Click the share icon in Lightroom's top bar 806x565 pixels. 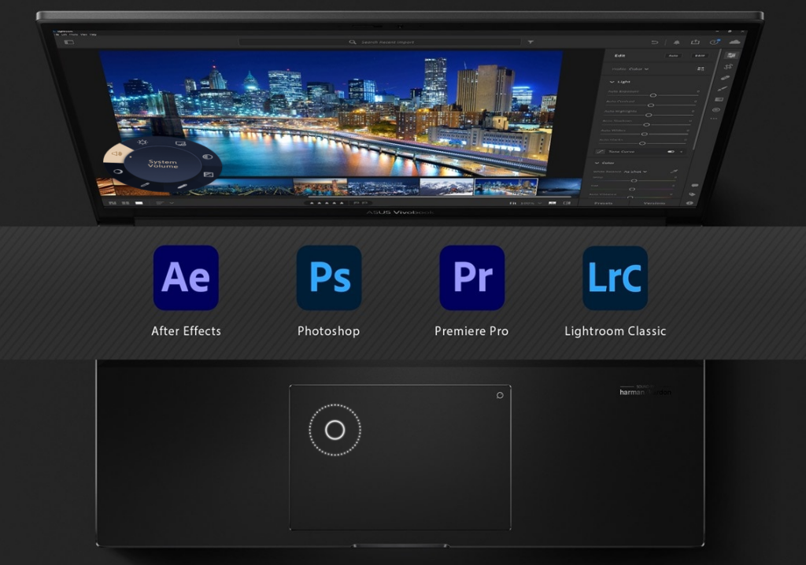tap(695, 42)
